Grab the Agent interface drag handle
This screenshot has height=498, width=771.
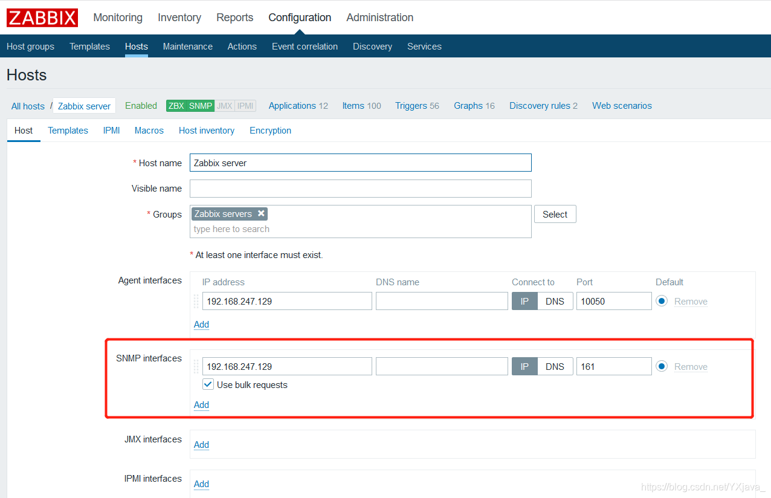coord(196,302)
